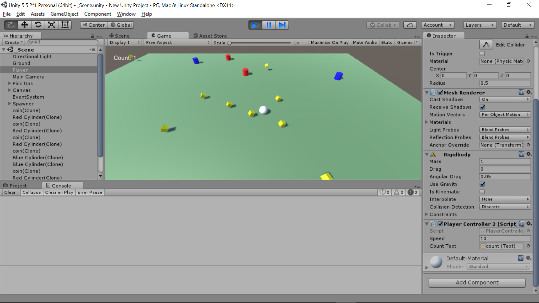Pause the game playback
This screenshot has height=303, width=539.
(269, 25)
